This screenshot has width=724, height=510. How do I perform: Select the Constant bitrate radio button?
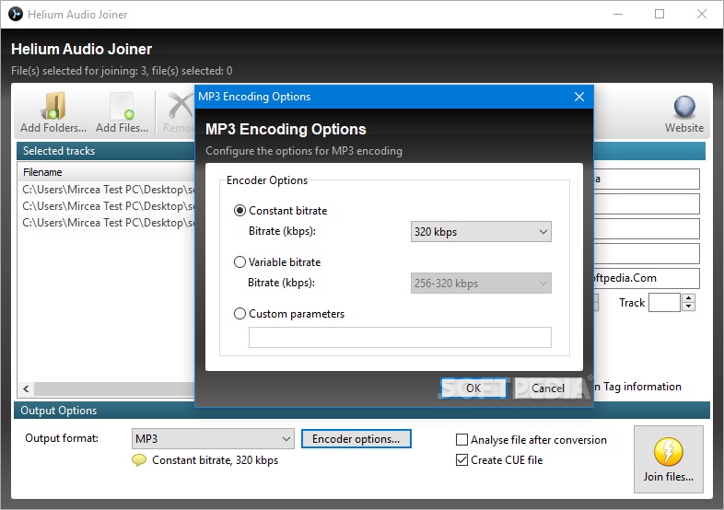[x=239, y=211]
